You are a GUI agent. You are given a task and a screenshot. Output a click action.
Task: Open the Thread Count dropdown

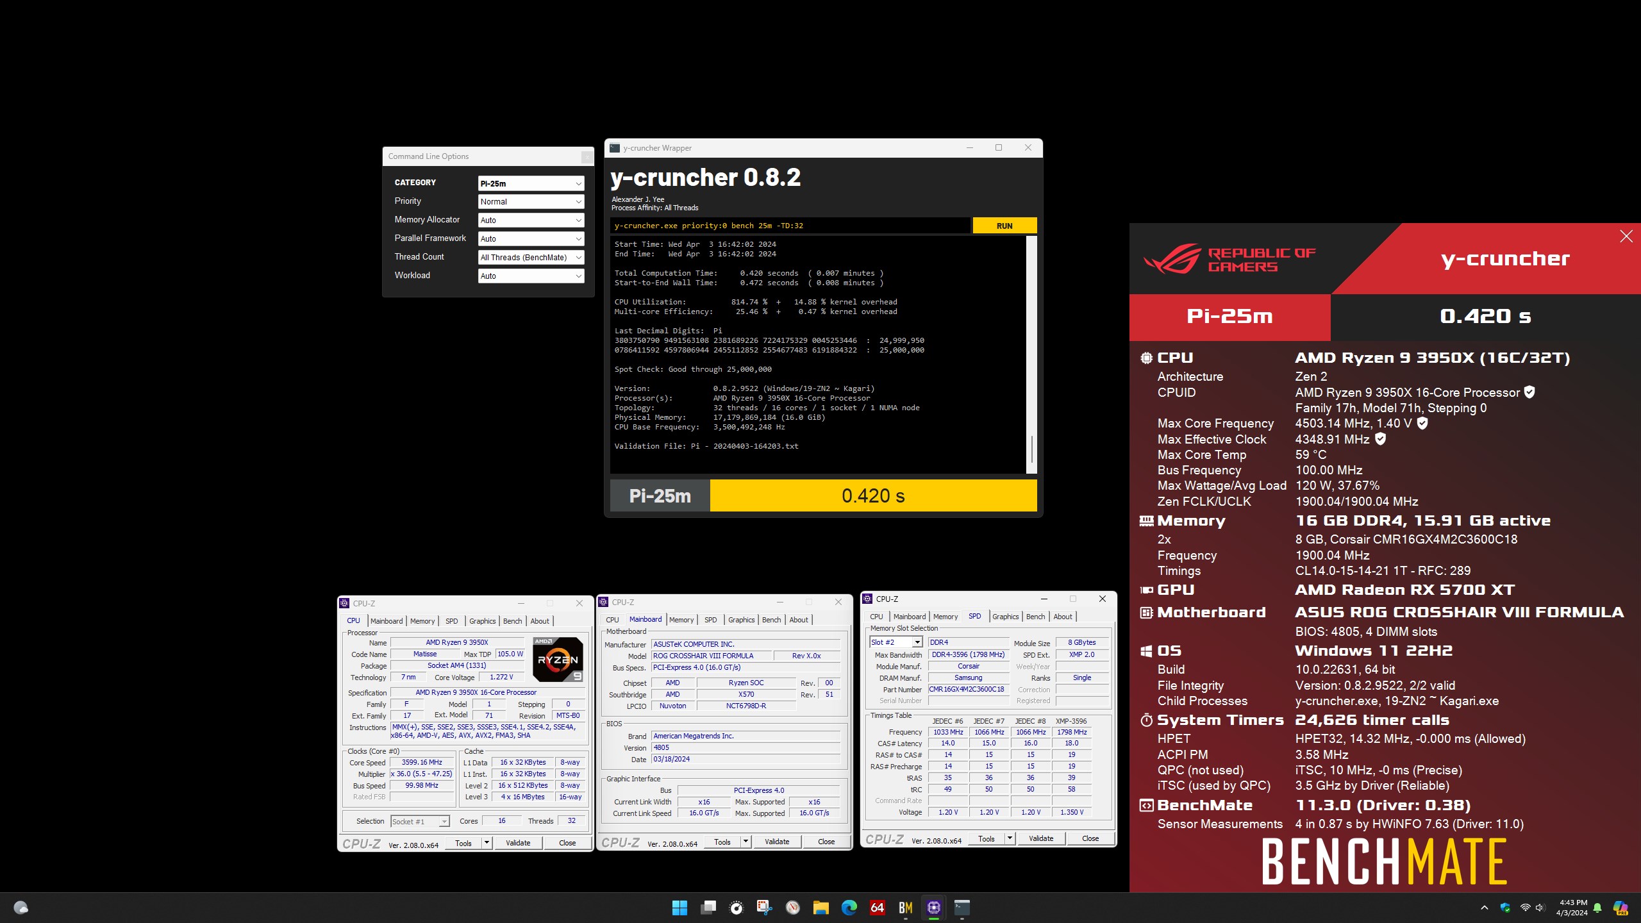point(531,257)
